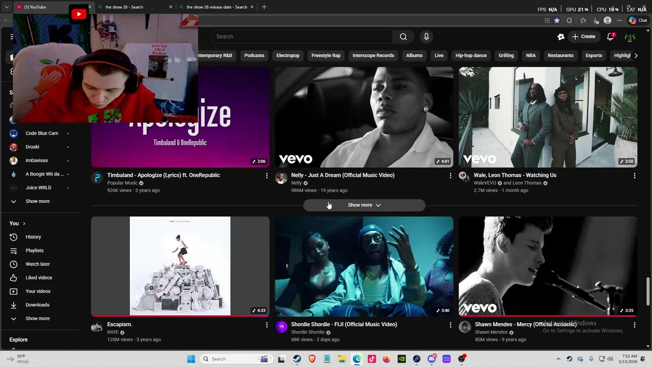
Task: Open browser Downloads icon
Action: coord(595,20)
